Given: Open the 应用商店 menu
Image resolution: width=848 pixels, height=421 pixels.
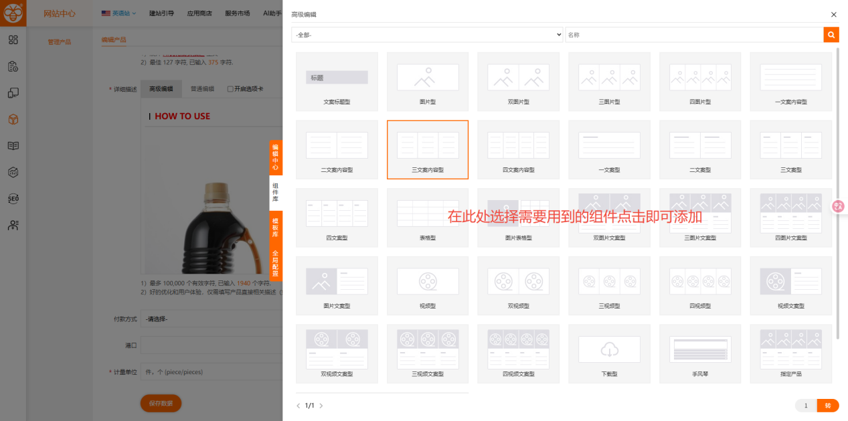Looking at the screenshot, I should point(199,13).
